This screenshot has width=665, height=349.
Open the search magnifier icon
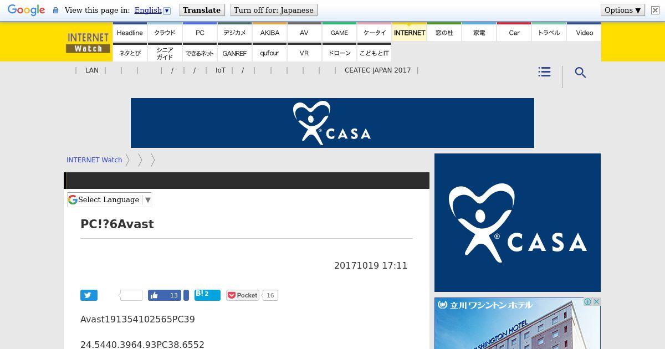580,73
